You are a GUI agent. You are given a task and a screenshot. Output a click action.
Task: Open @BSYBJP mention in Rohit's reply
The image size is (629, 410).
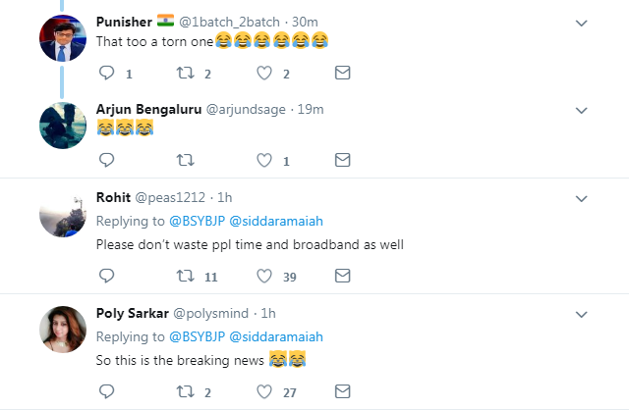197,221
